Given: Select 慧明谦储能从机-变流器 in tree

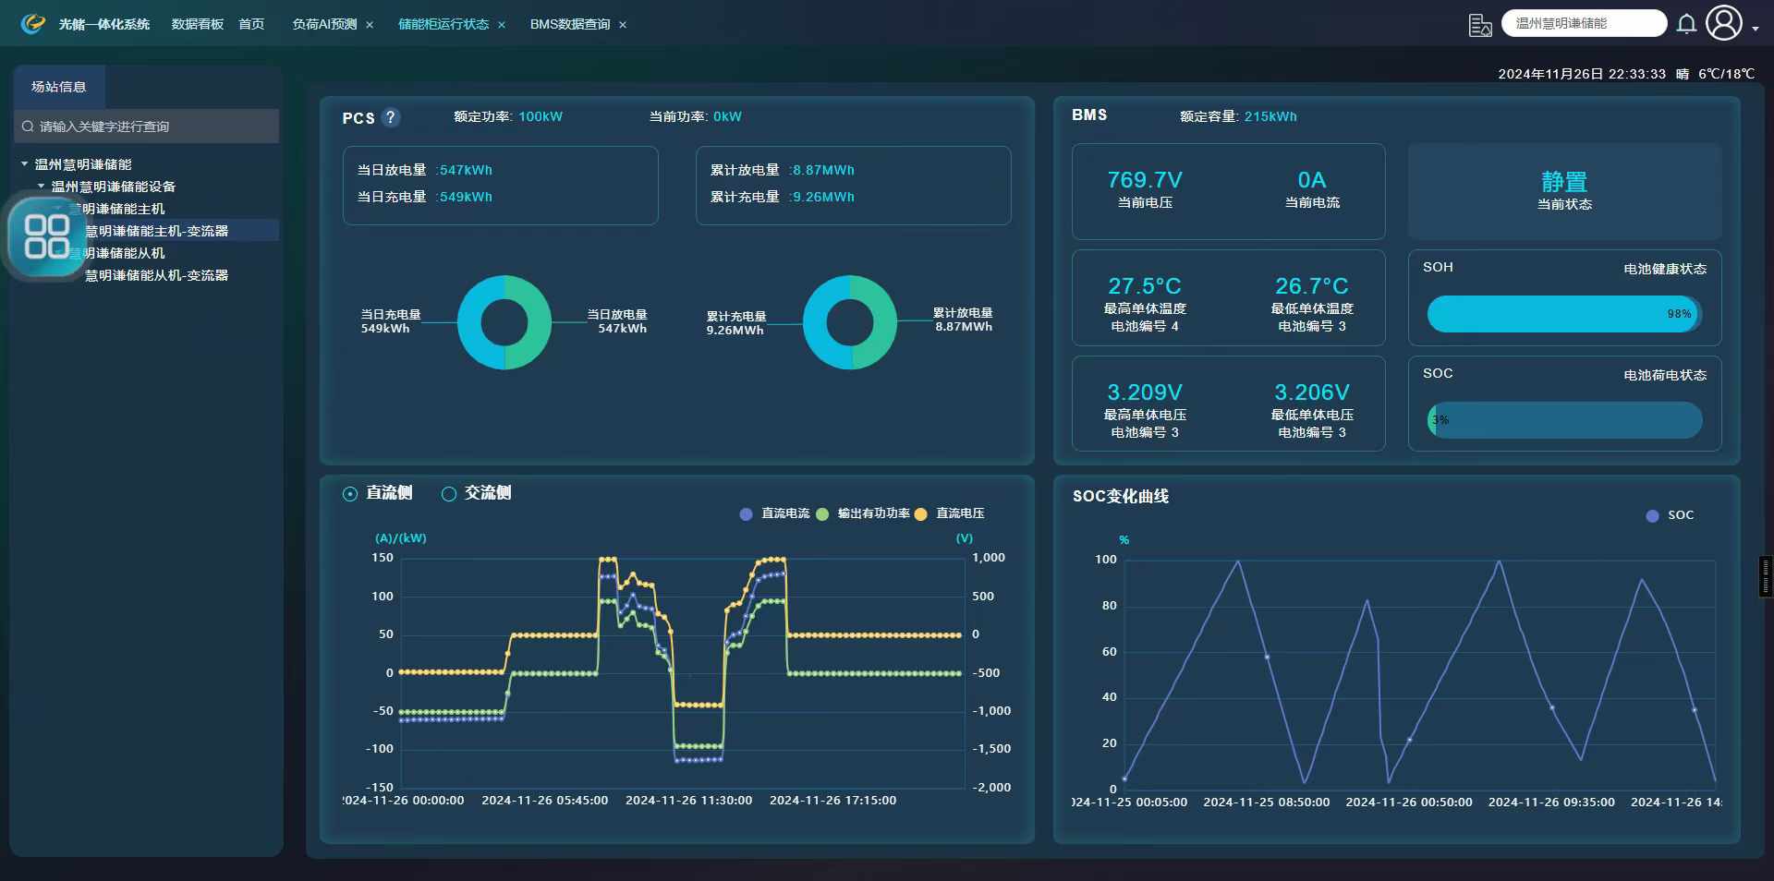Looking at the screenshot, I should coord(156,275).
